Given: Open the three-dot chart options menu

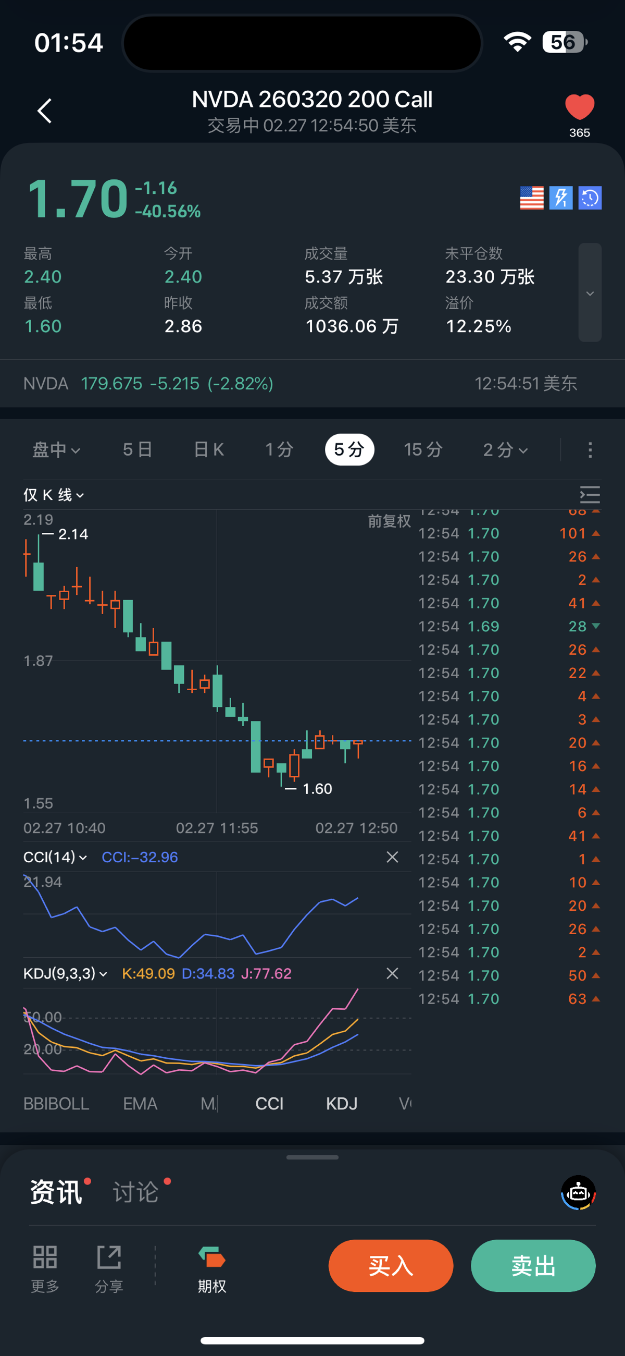Looking at the screenshot, I should [x=590, y=449].
